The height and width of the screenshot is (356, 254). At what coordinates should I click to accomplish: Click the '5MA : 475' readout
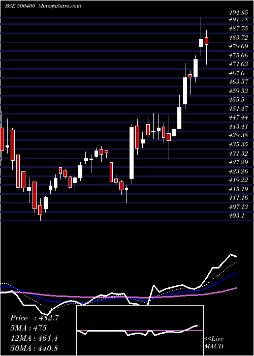pos(28,328)
